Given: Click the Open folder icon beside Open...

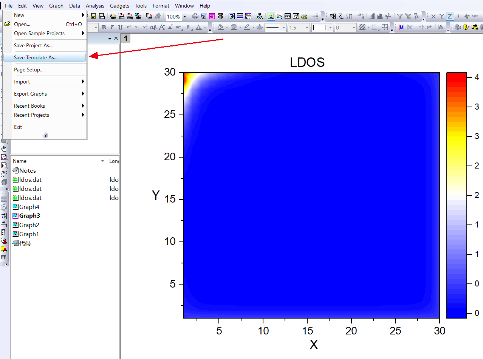Looking at the screenshot, I should click(x=7, y=24).
